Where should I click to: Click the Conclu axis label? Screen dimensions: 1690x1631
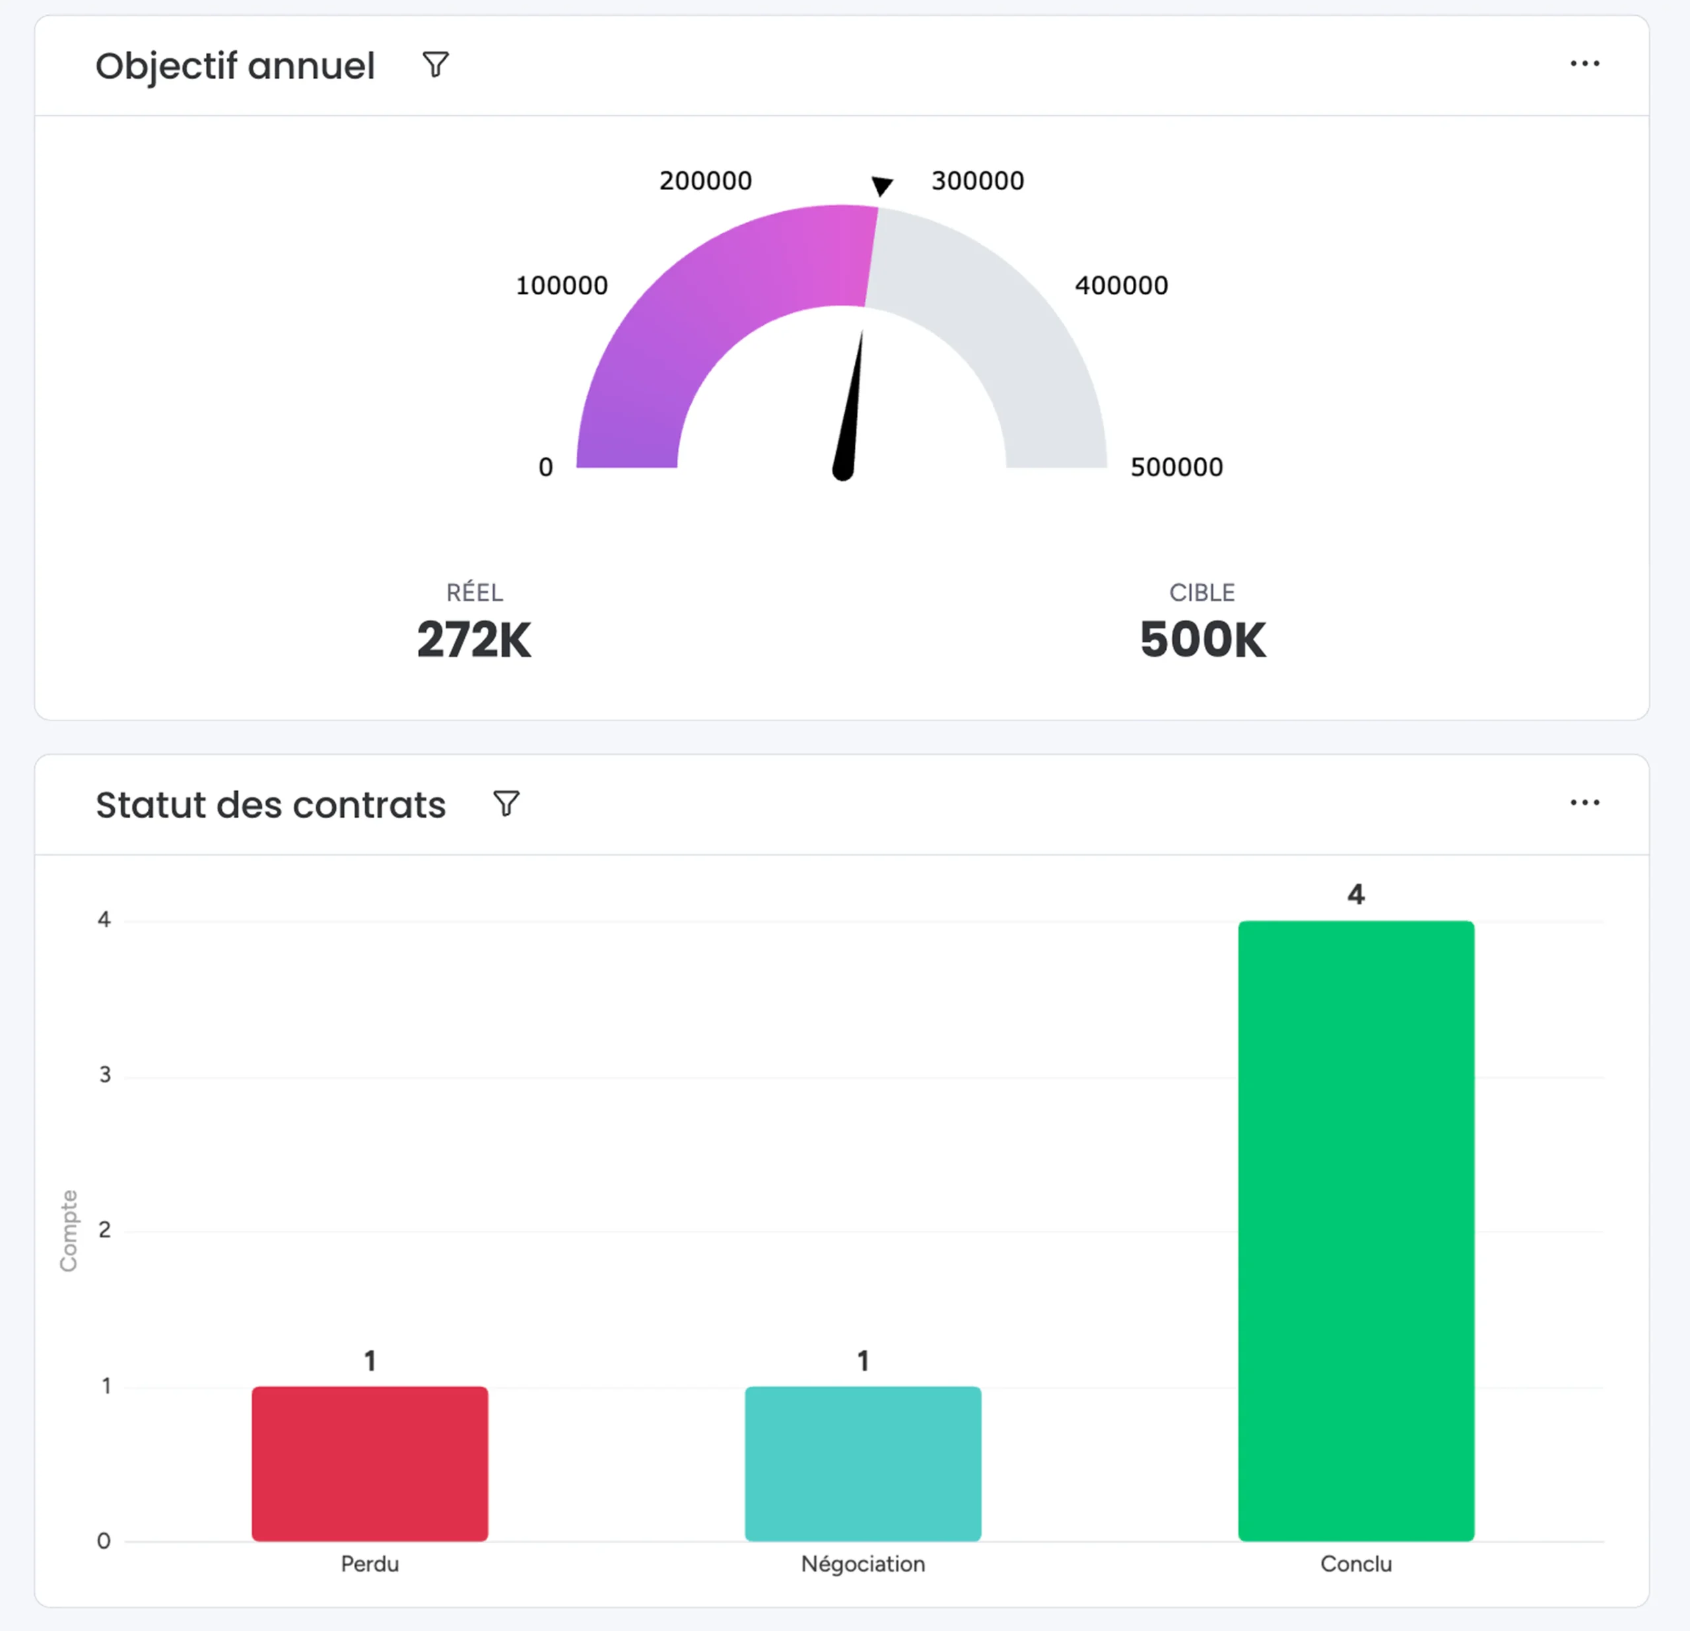point(1357,1564)
